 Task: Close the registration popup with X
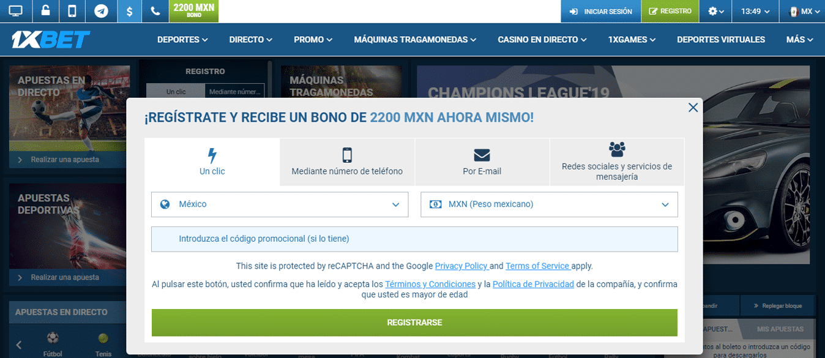(x=693, y=108)
